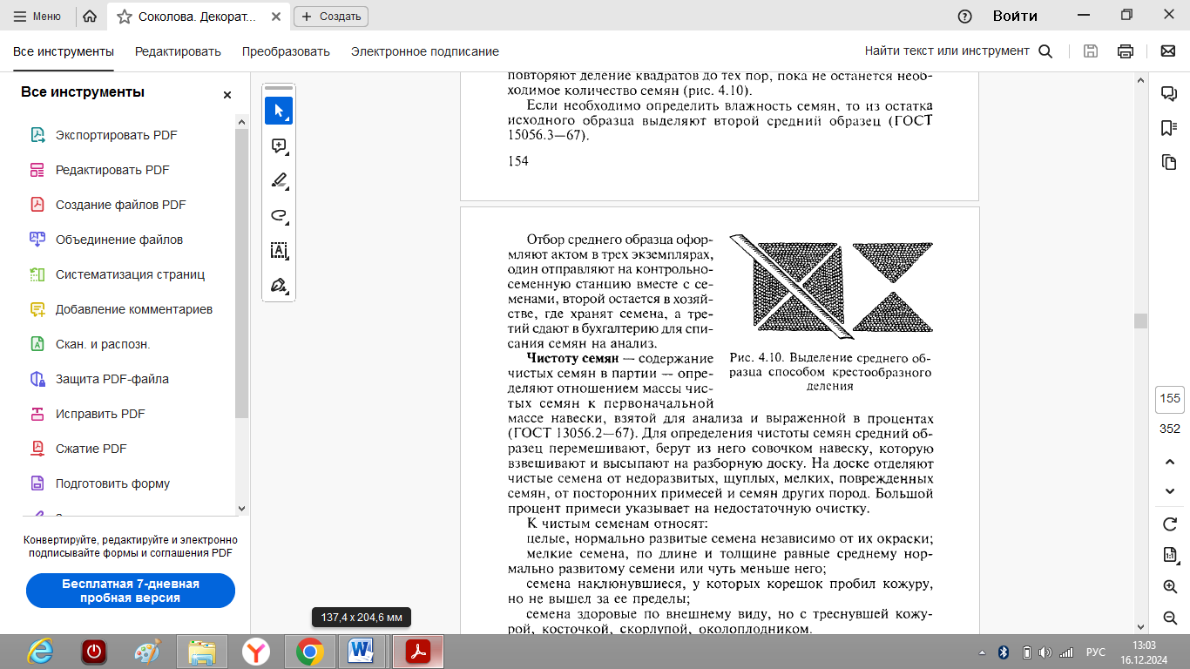Screen dimensions: 1190x669
Task: Click the volume speaker tray icon
Action: (x=1045, y=652)
